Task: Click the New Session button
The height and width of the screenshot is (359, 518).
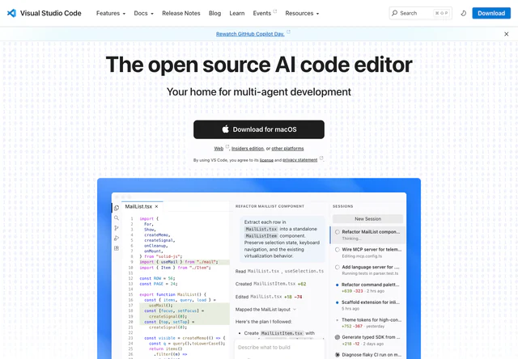Action: point(367,219)
